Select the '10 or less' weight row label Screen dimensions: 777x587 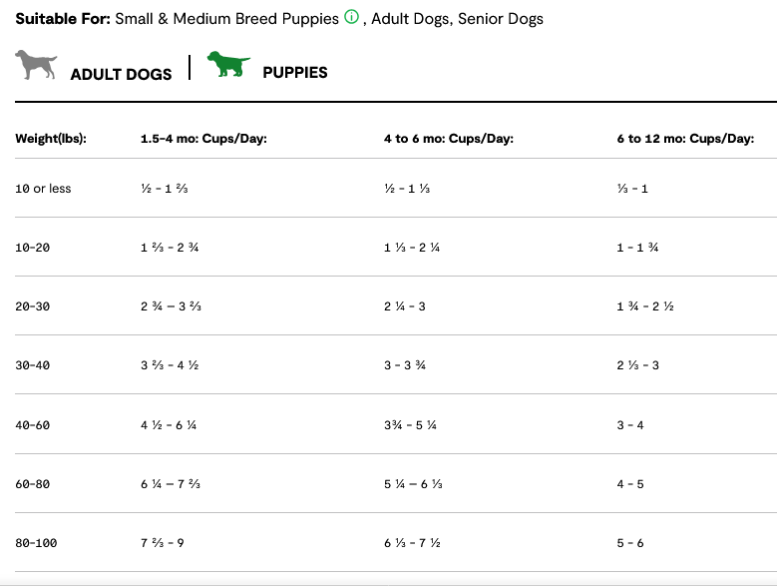coord(44,189)
